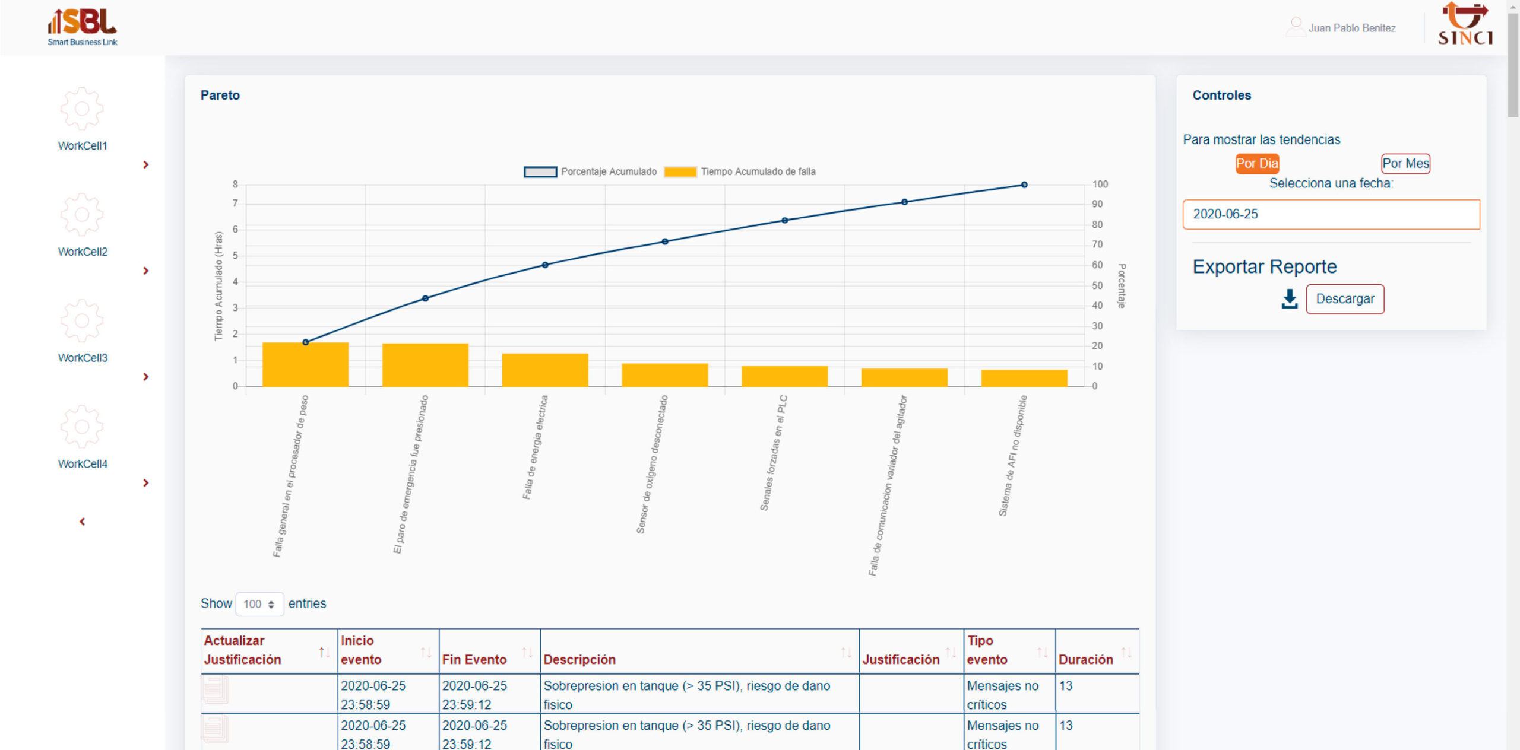Screen dimensions: 1520x750
Task: Click the Senales forzadas en el PLC bar
Action: pos(784,376)
